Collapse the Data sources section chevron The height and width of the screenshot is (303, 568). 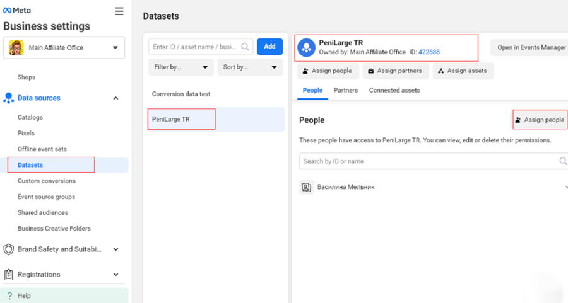tap(115, 98)
